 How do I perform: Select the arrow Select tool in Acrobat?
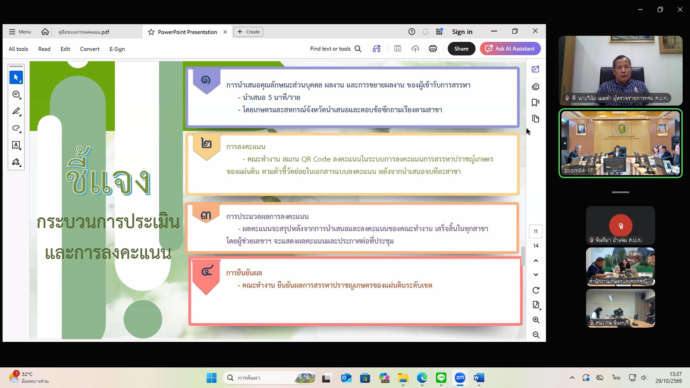[16, 77]
